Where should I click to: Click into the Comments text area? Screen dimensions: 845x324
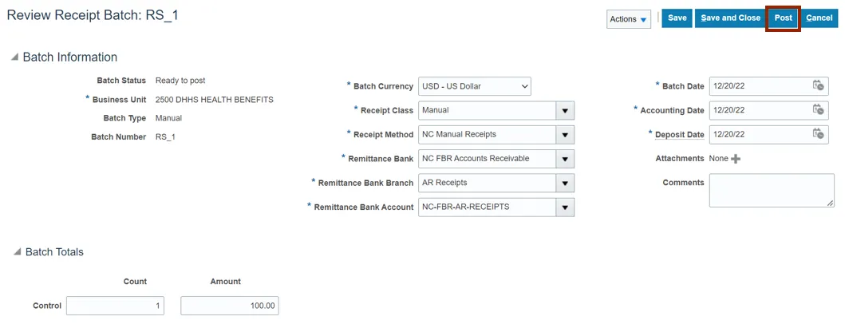click(x=771, y=191)
